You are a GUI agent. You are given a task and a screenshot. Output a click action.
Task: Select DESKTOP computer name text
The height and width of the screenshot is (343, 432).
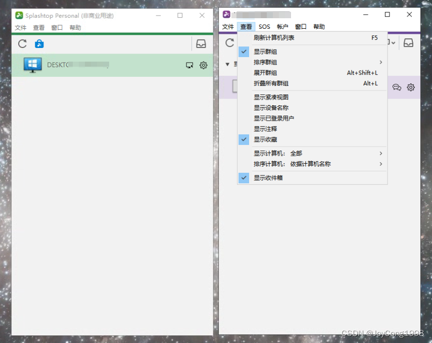78,65
